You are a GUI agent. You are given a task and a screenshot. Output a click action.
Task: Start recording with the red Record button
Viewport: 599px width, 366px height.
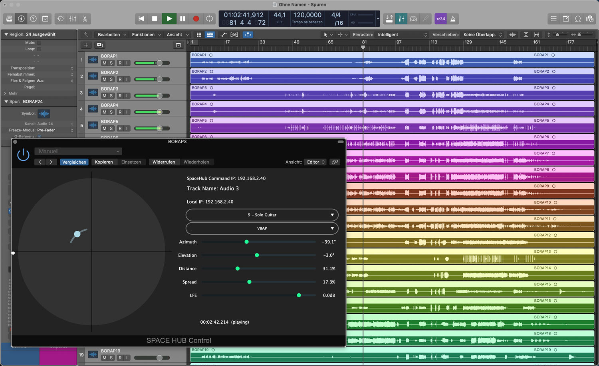(x=196, y=19)
